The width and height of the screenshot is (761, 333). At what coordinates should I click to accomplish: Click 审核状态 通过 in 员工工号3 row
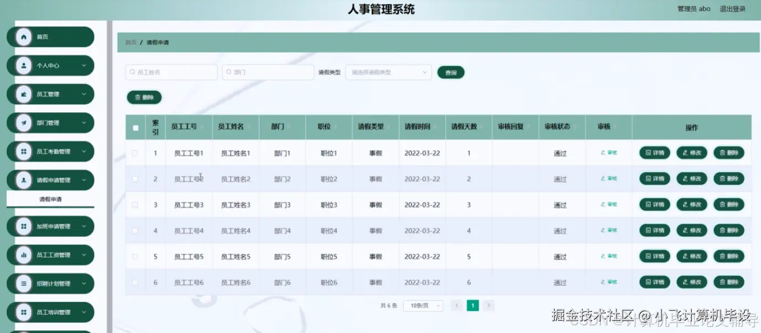(x=560, y=205)
